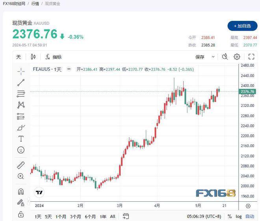This screenshot has width=260, height=221.
Task: Select the ruler measure tool
Action: pyautogui.click(x=21, y=165)
